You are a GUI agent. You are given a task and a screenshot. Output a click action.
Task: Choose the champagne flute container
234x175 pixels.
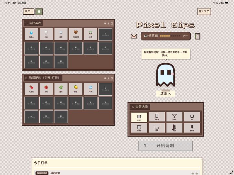click(192, 128)
